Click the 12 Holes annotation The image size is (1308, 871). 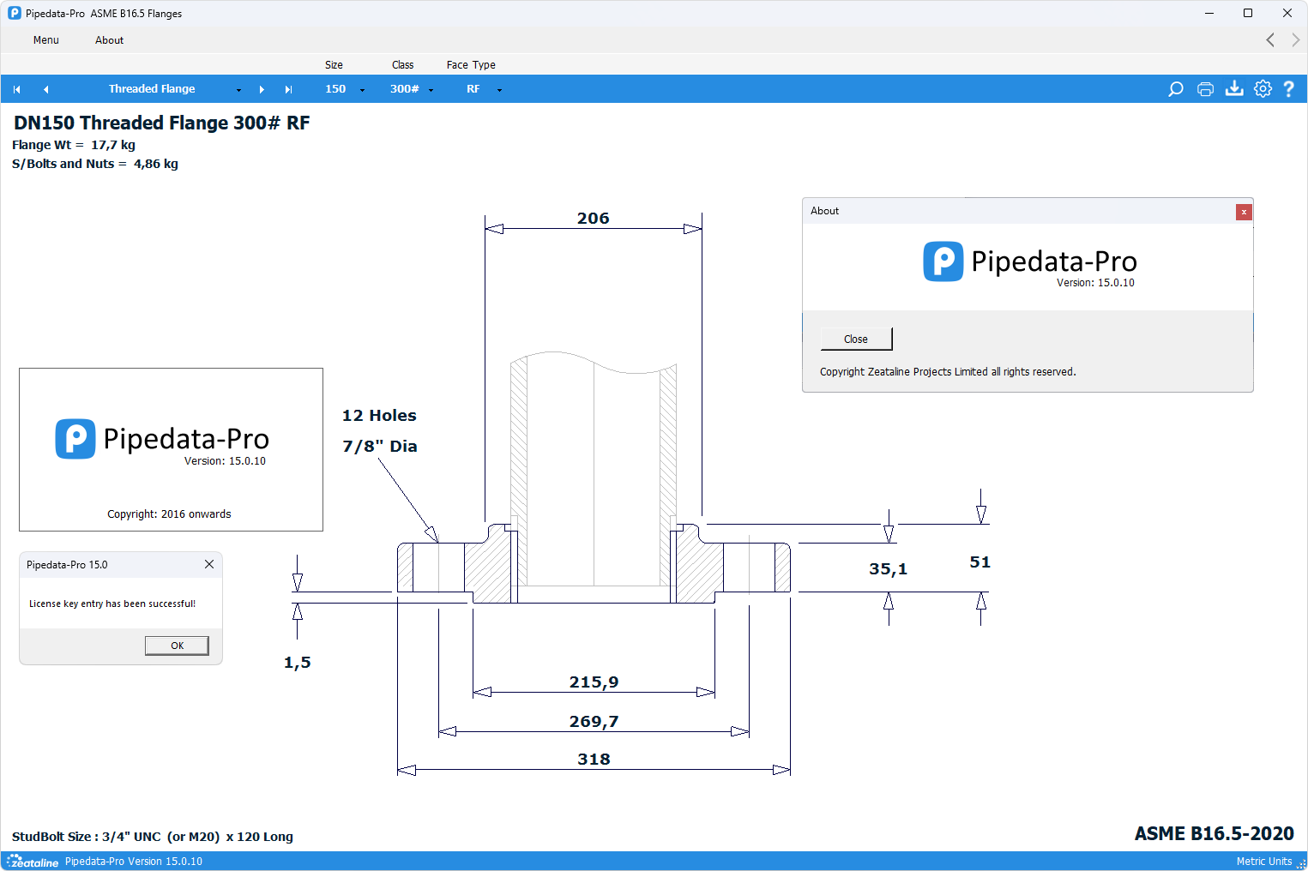379,415
